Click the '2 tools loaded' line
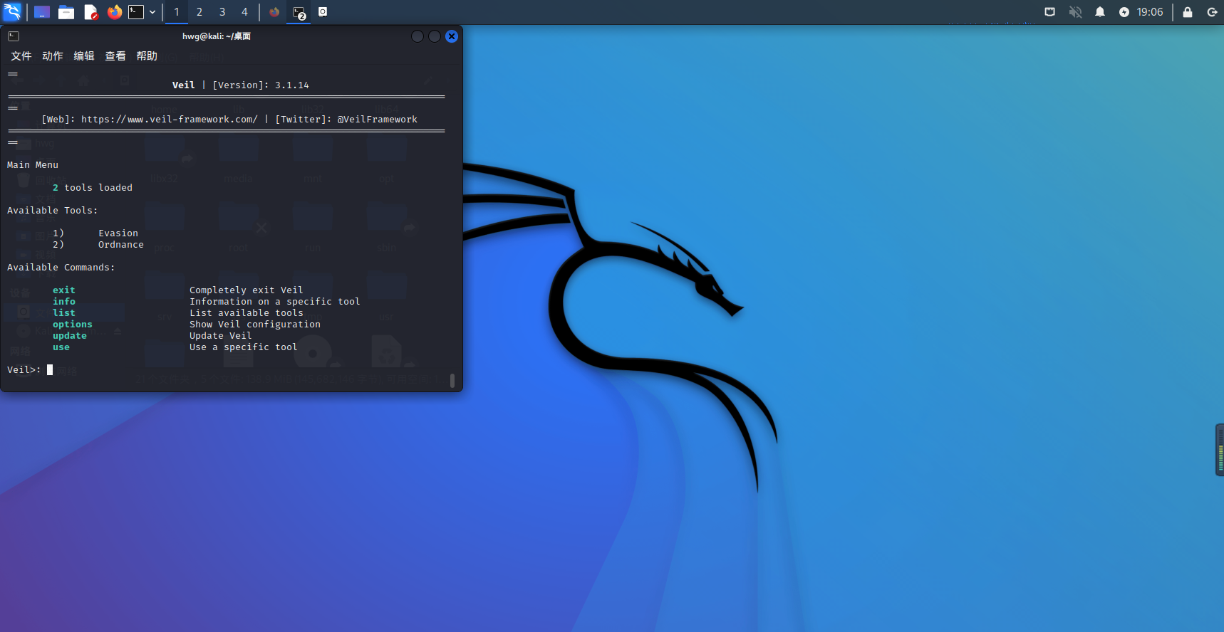This screenshot has width=1224, height=632. point(93,188)
